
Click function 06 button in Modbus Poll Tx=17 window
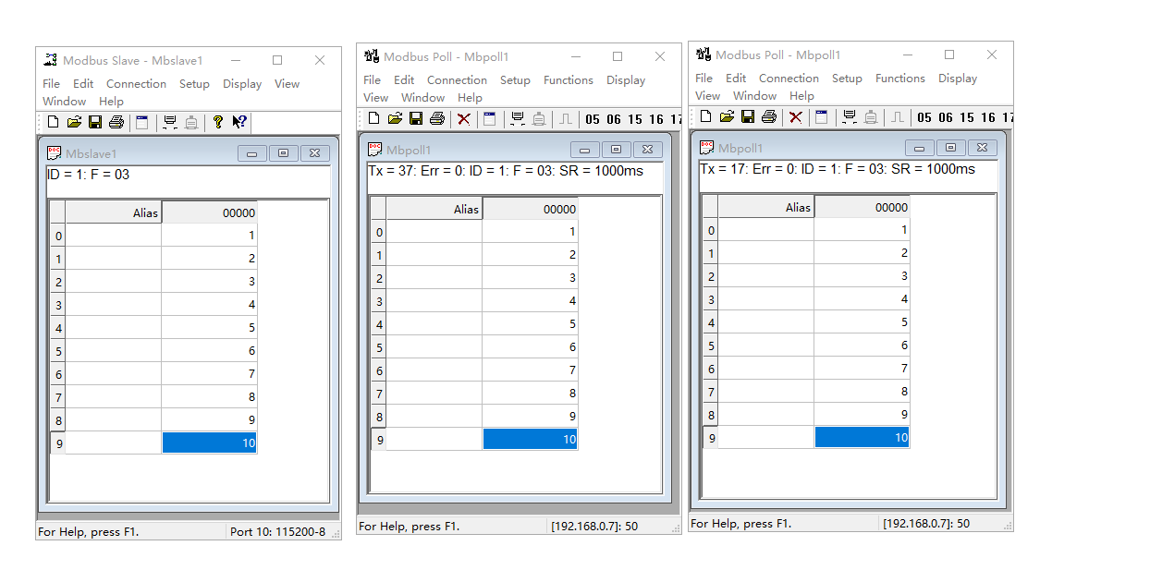pos(946,117)
